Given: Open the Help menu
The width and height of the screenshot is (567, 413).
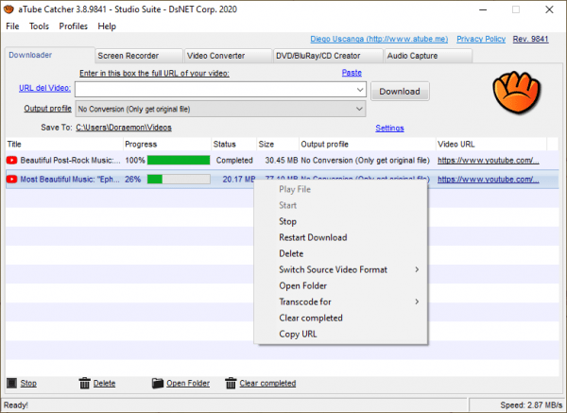Looking at the screenshot, I should point(107,26).
